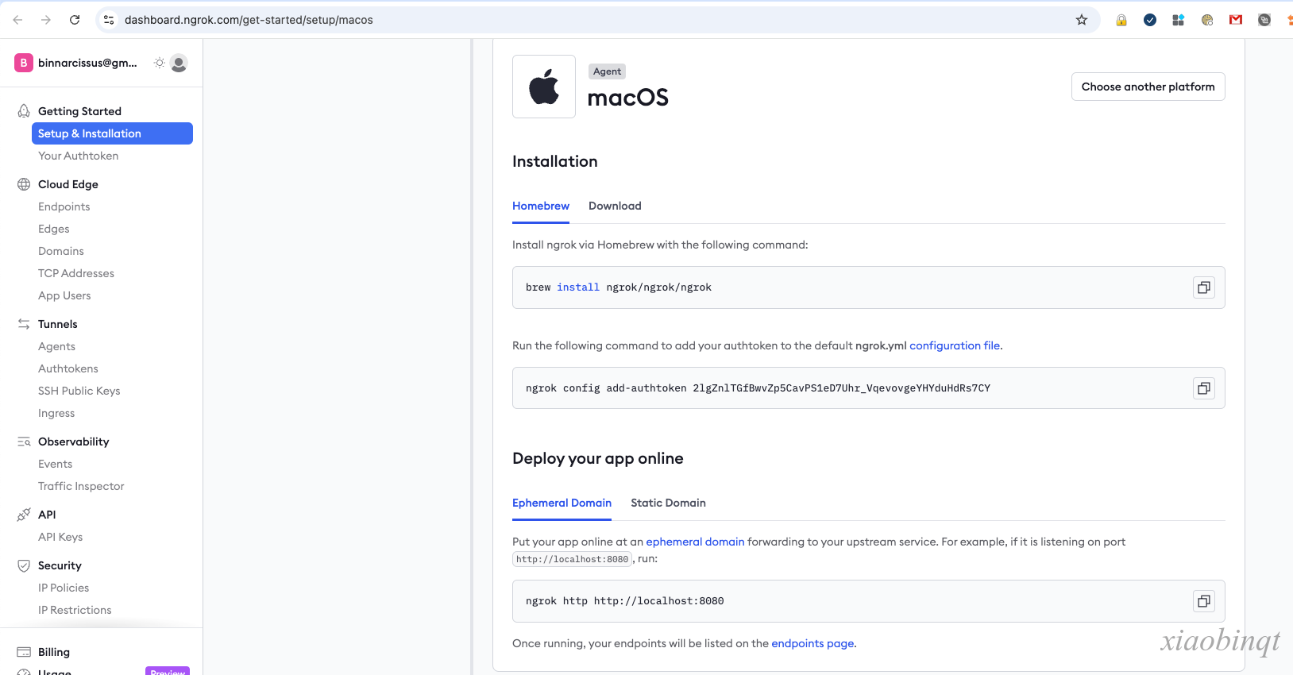Viewport: 1293px width, 675px height.
Task: Click the Cloud Edge section heading
Action: 68,184
